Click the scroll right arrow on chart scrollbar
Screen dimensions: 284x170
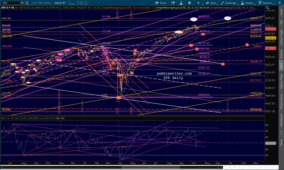point(221,167)
